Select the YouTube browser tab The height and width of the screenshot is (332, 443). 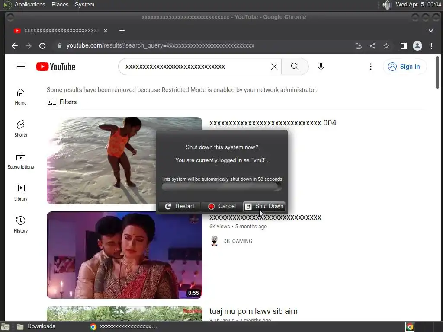61,31
